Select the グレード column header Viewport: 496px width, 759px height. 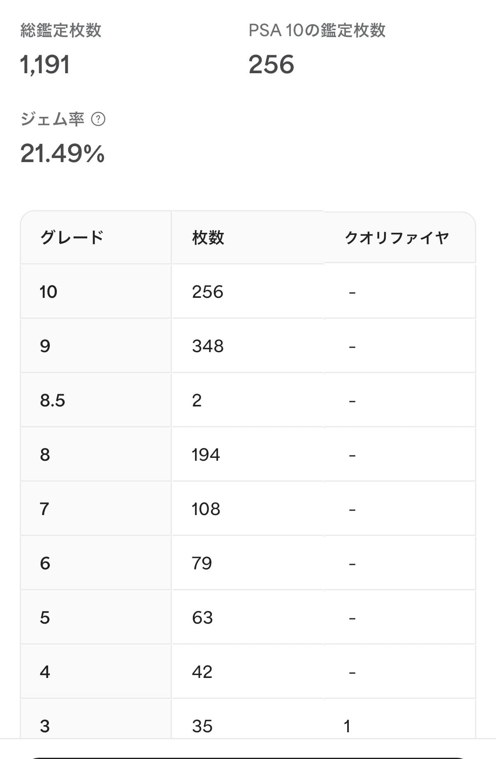[x=72, y=238]
